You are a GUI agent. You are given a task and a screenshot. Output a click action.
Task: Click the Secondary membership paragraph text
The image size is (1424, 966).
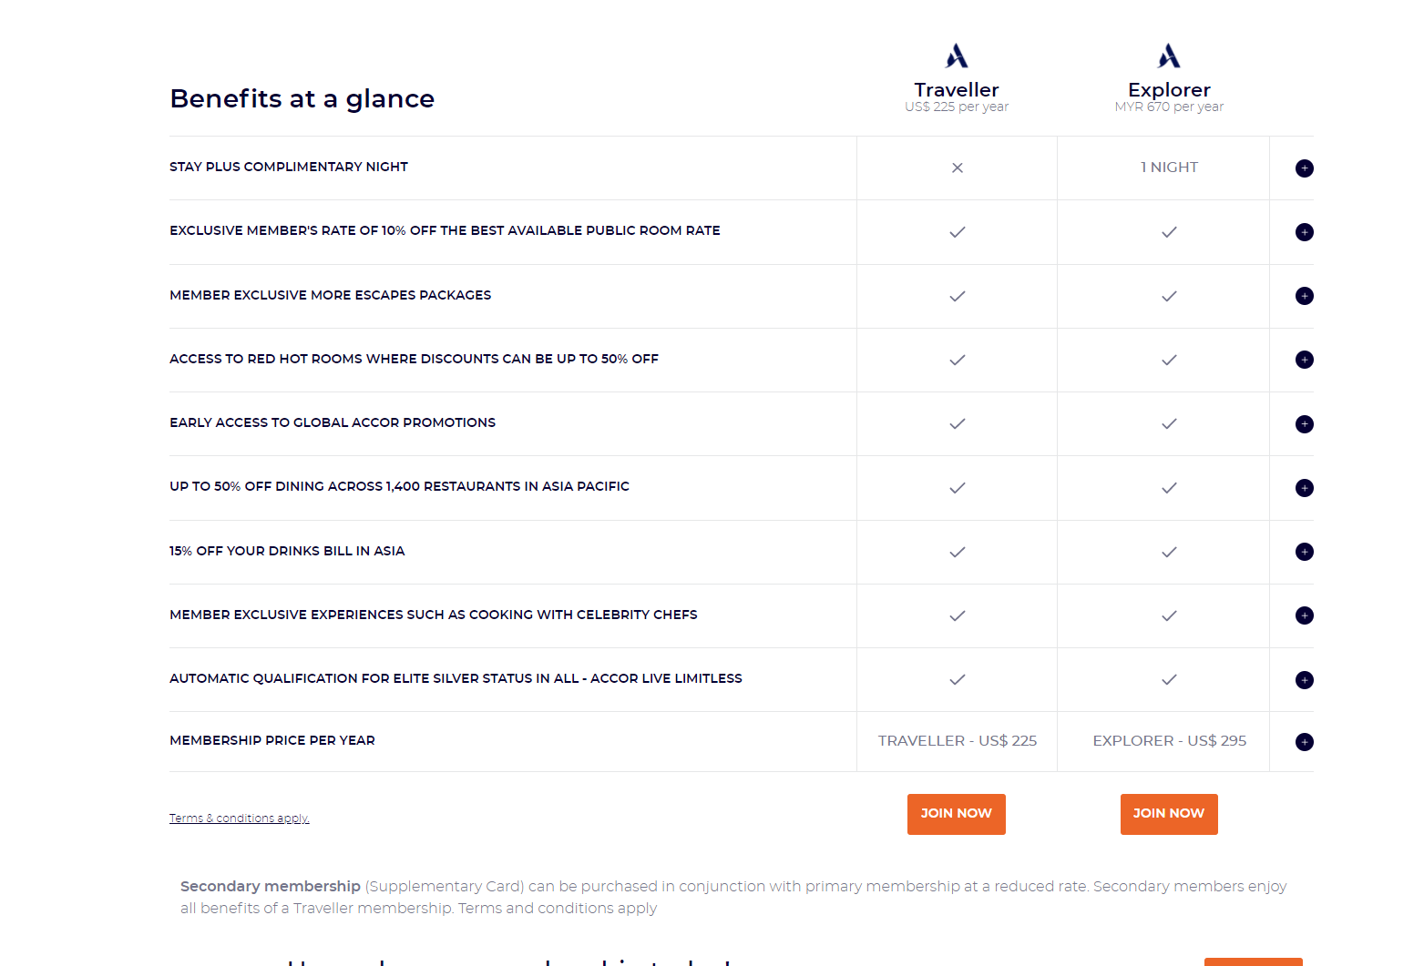pyautogui.click(x=733, y=897)
